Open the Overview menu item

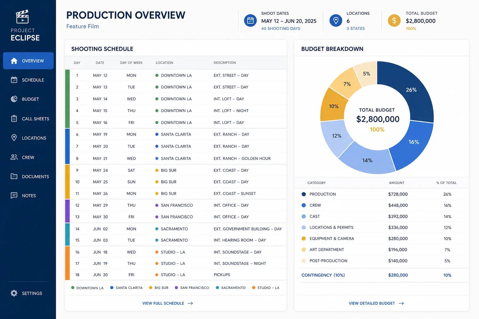pos(28,61)
